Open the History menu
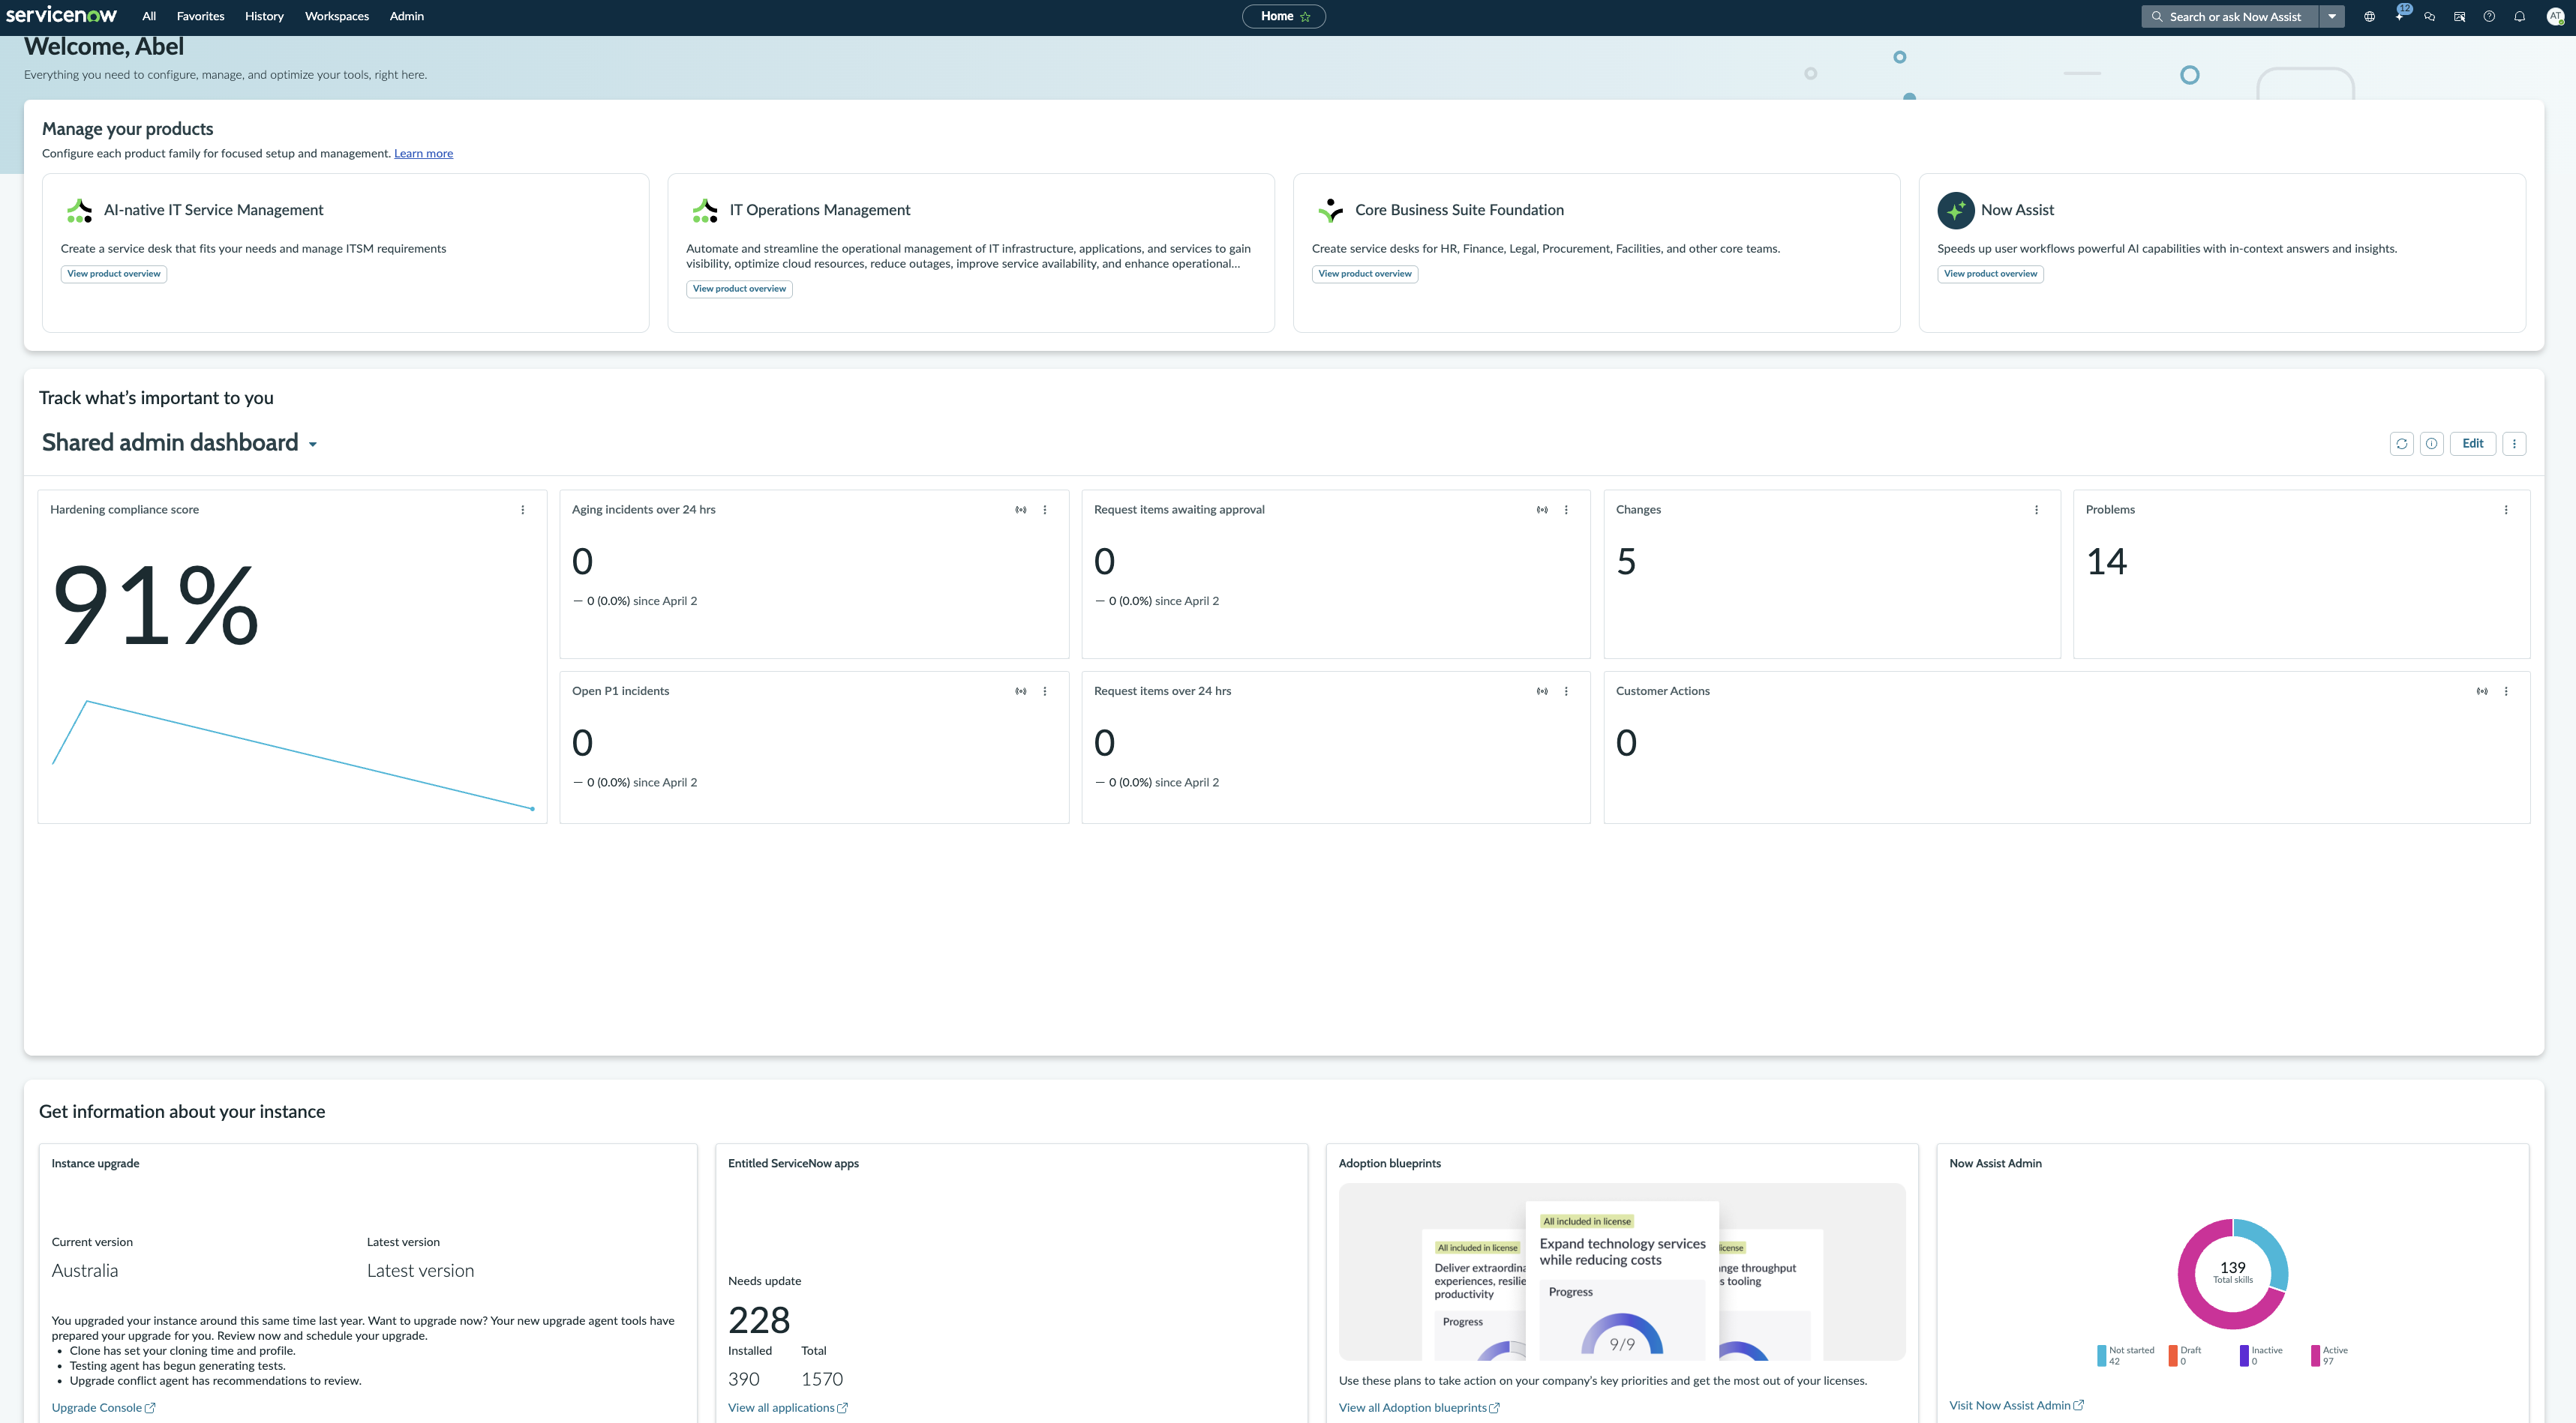The height and width of the screenshot is (1423, 2576). click(x=264, y=16)
